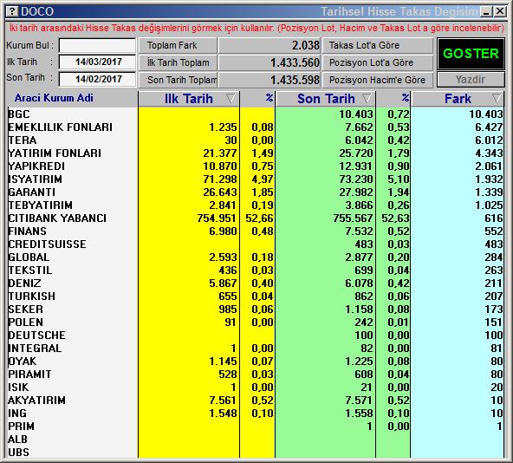Sort by Fark column arrow
This screenshot has width=513, height=463.
click(x=497, y=98)
